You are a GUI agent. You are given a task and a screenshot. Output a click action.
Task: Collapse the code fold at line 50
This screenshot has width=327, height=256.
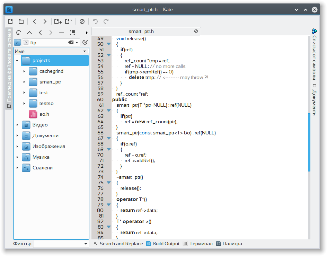coord(109,44)
